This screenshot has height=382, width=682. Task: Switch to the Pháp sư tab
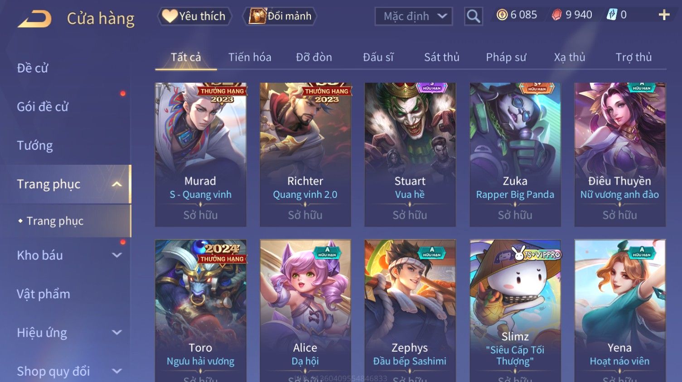click(506, 57)
